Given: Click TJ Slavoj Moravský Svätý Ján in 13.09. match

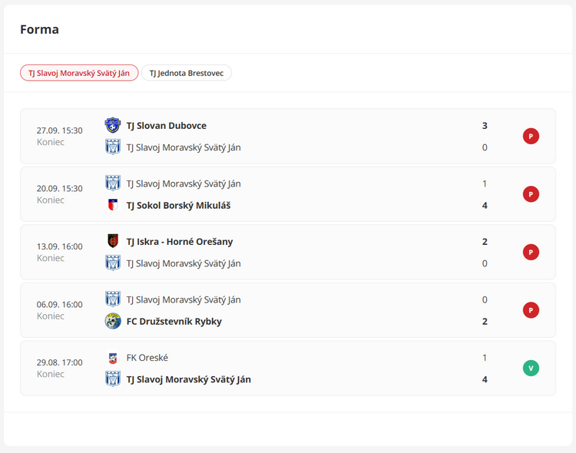Looking at the screenshot, I should coord(184,263).
